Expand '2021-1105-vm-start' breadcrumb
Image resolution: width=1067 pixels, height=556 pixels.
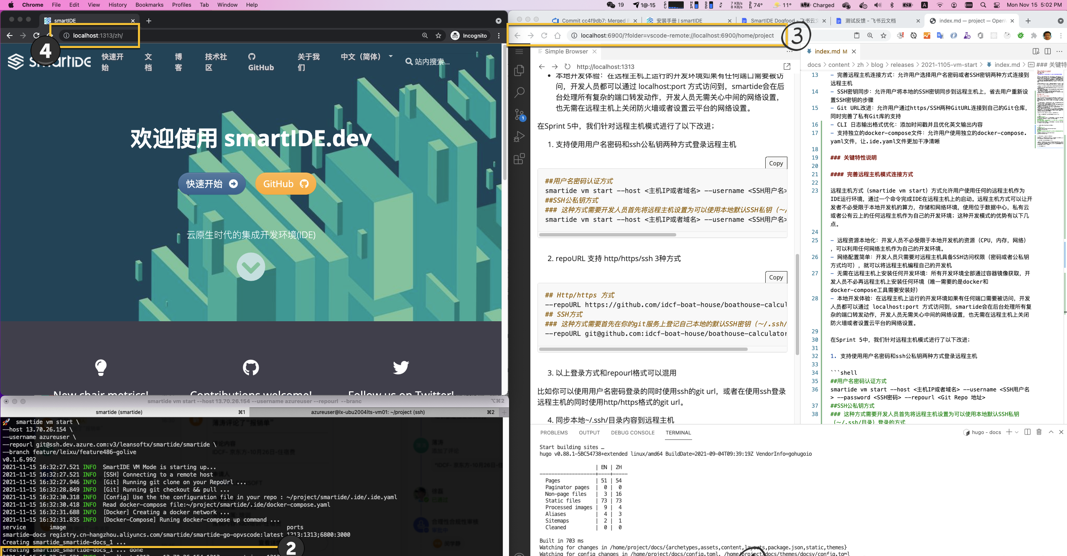(949, 65)
